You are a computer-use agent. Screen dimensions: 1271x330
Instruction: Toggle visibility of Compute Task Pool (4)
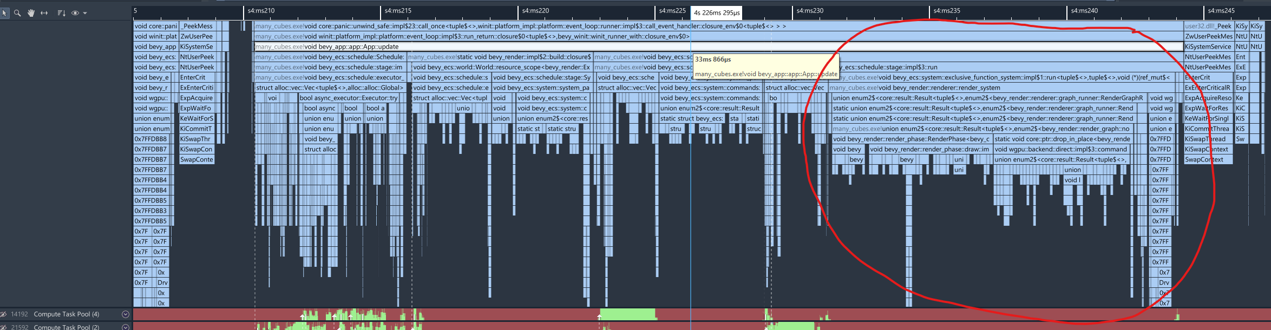[4, 314]
